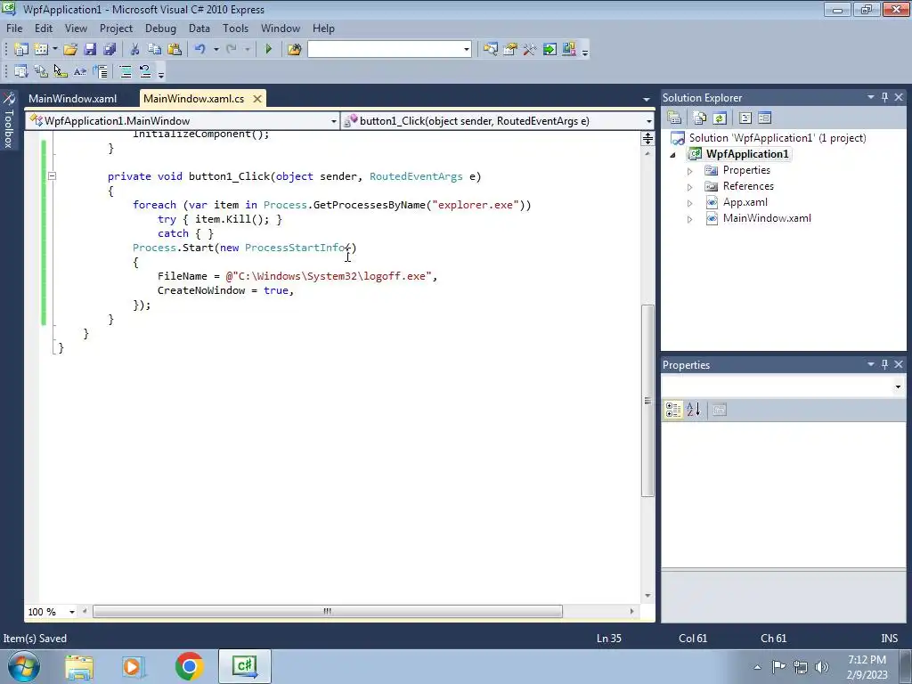The height and width of the screenshot is (684, 912).
Task: Click the Display Quick Info icon
Action: click(60, 71)
